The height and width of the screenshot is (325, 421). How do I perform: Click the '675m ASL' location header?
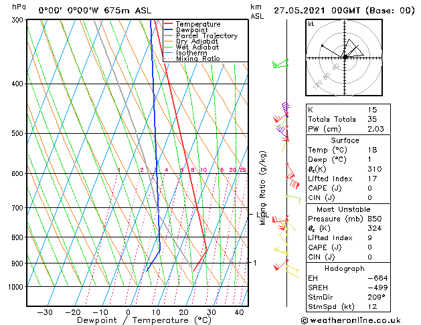[128, 11]
